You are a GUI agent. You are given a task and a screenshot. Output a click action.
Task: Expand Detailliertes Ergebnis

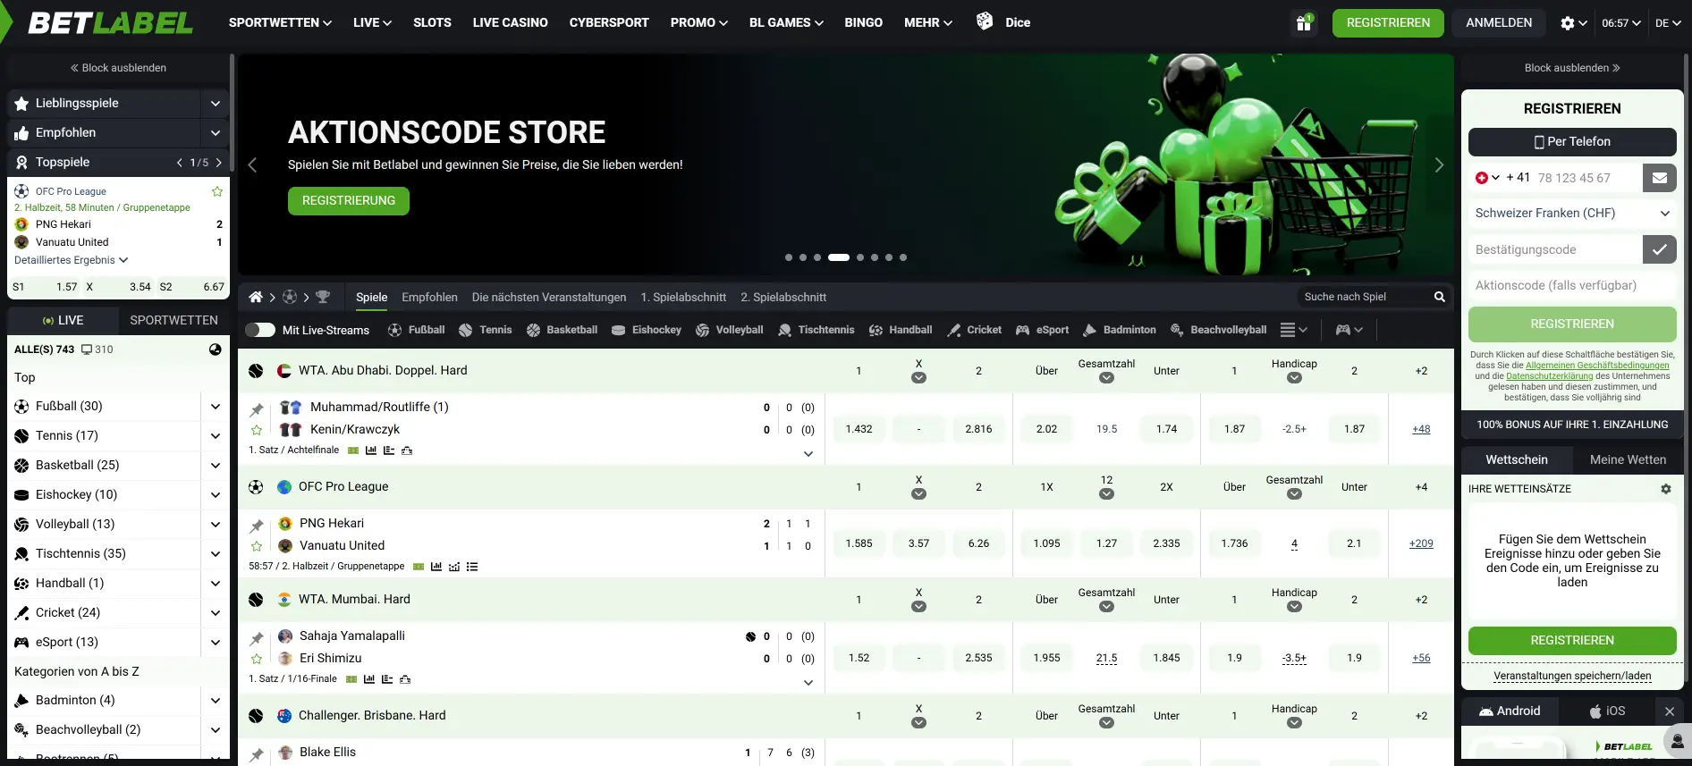click(x=72, y=260)
